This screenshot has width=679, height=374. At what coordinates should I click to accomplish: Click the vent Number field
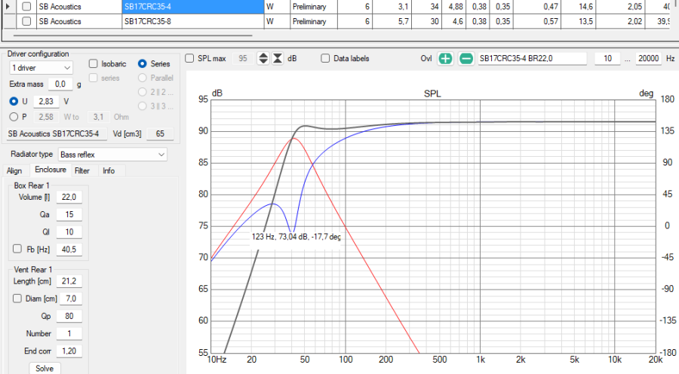tap(69, 334)
